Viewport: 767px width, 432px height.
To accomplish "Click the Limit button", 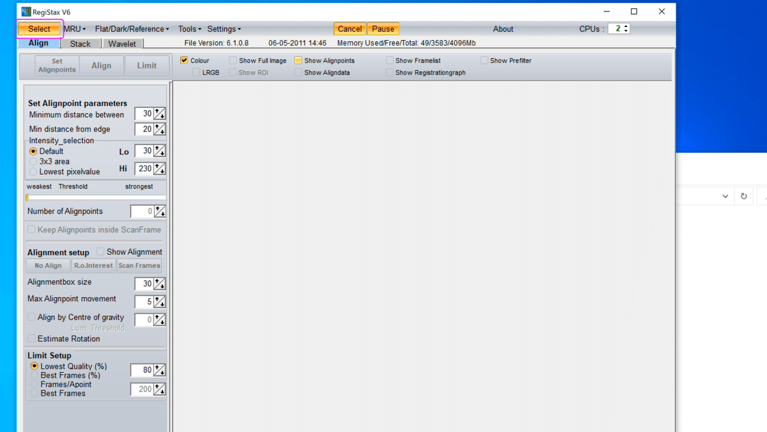I will [146, 65].
